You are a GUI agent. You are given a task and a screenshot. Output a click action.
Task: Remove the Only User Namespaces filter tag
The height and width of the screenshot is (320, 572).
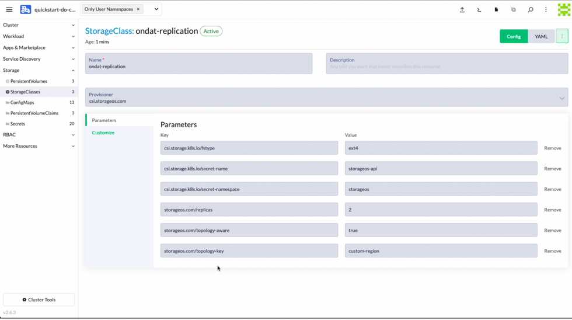click(x=138, y=9)
